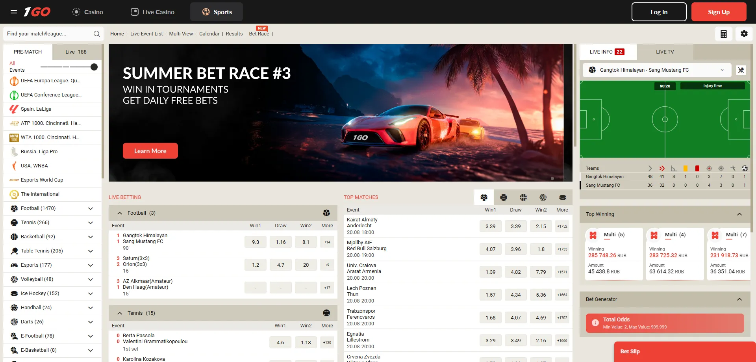Open Spain LaLiga league
The image size is (756, 362).
pos(52,109)
